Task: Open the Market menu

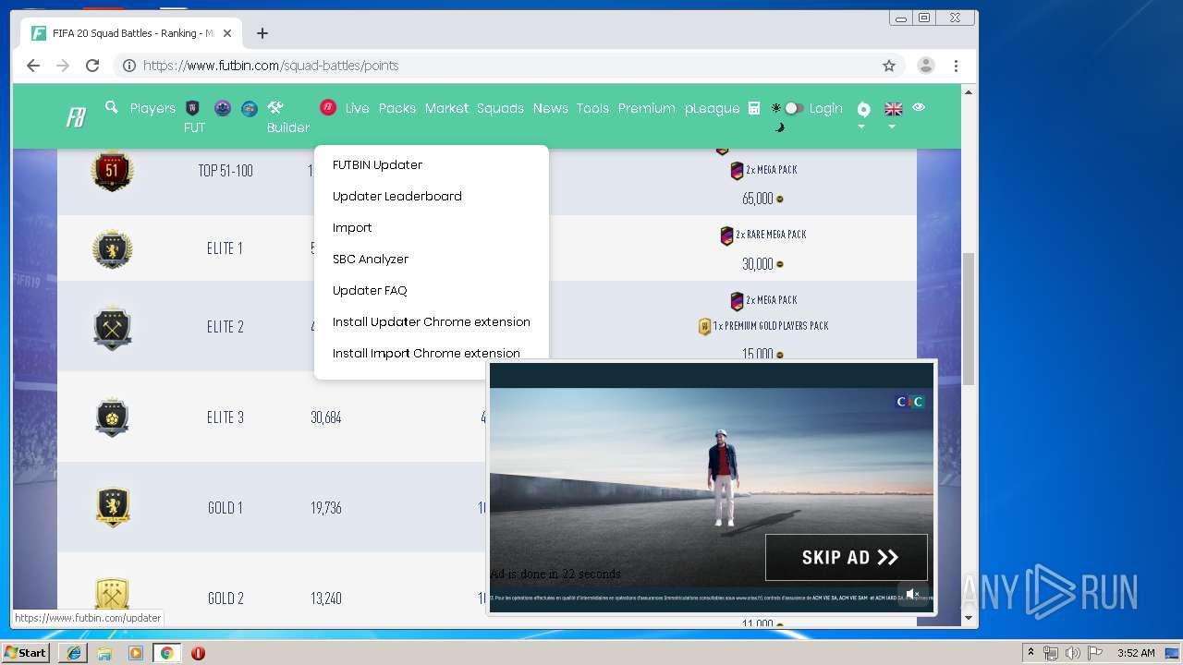Action: [446, 108]
